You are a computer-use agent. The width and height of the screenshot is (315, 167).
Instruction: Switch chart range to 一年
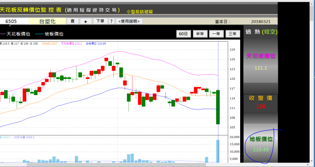pyautogui.click(x=217, y=34)
